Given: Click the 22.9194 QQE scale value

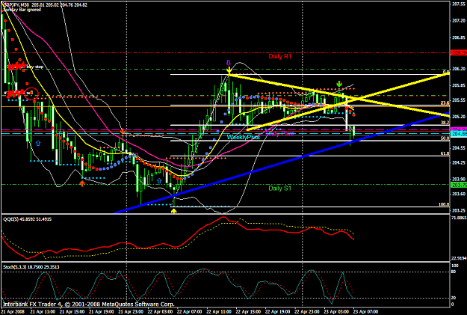Looking at the screenshot, I should point(459,258).
